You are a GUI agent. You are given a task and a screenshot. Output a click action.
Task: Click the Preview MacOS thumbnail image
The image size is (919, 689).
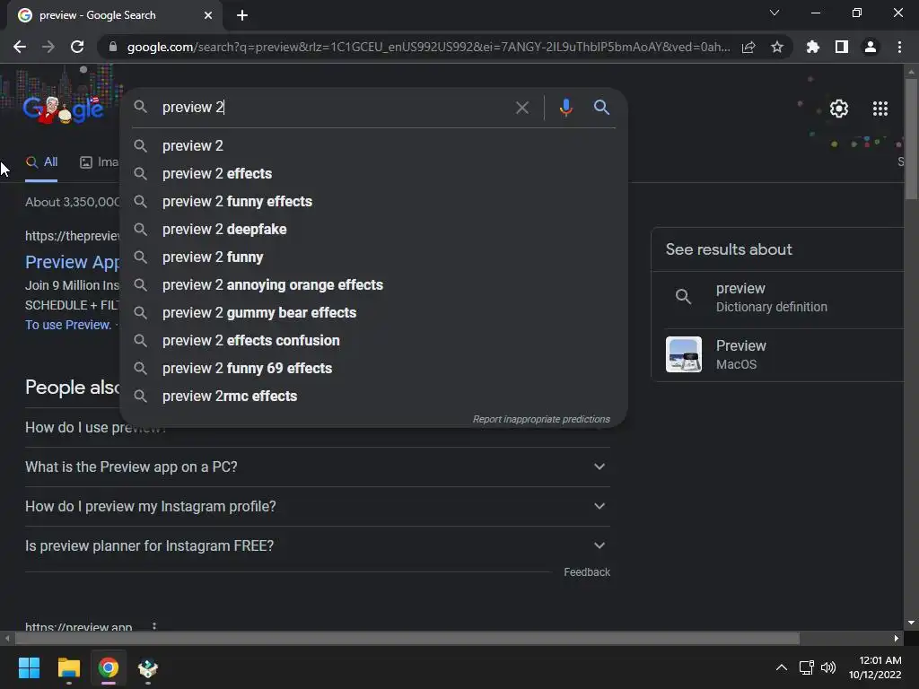coord(683,354)
